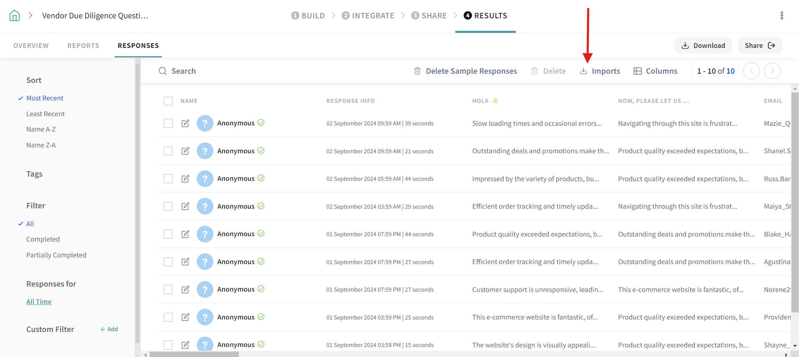Screen dimensions: 799x357
Task: Check the first Anonymous response row
Action: [x=168, y=123]
